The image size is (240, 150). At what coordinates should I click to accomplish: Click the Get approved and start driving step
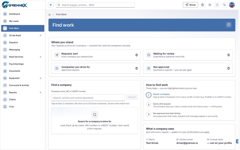167,113
